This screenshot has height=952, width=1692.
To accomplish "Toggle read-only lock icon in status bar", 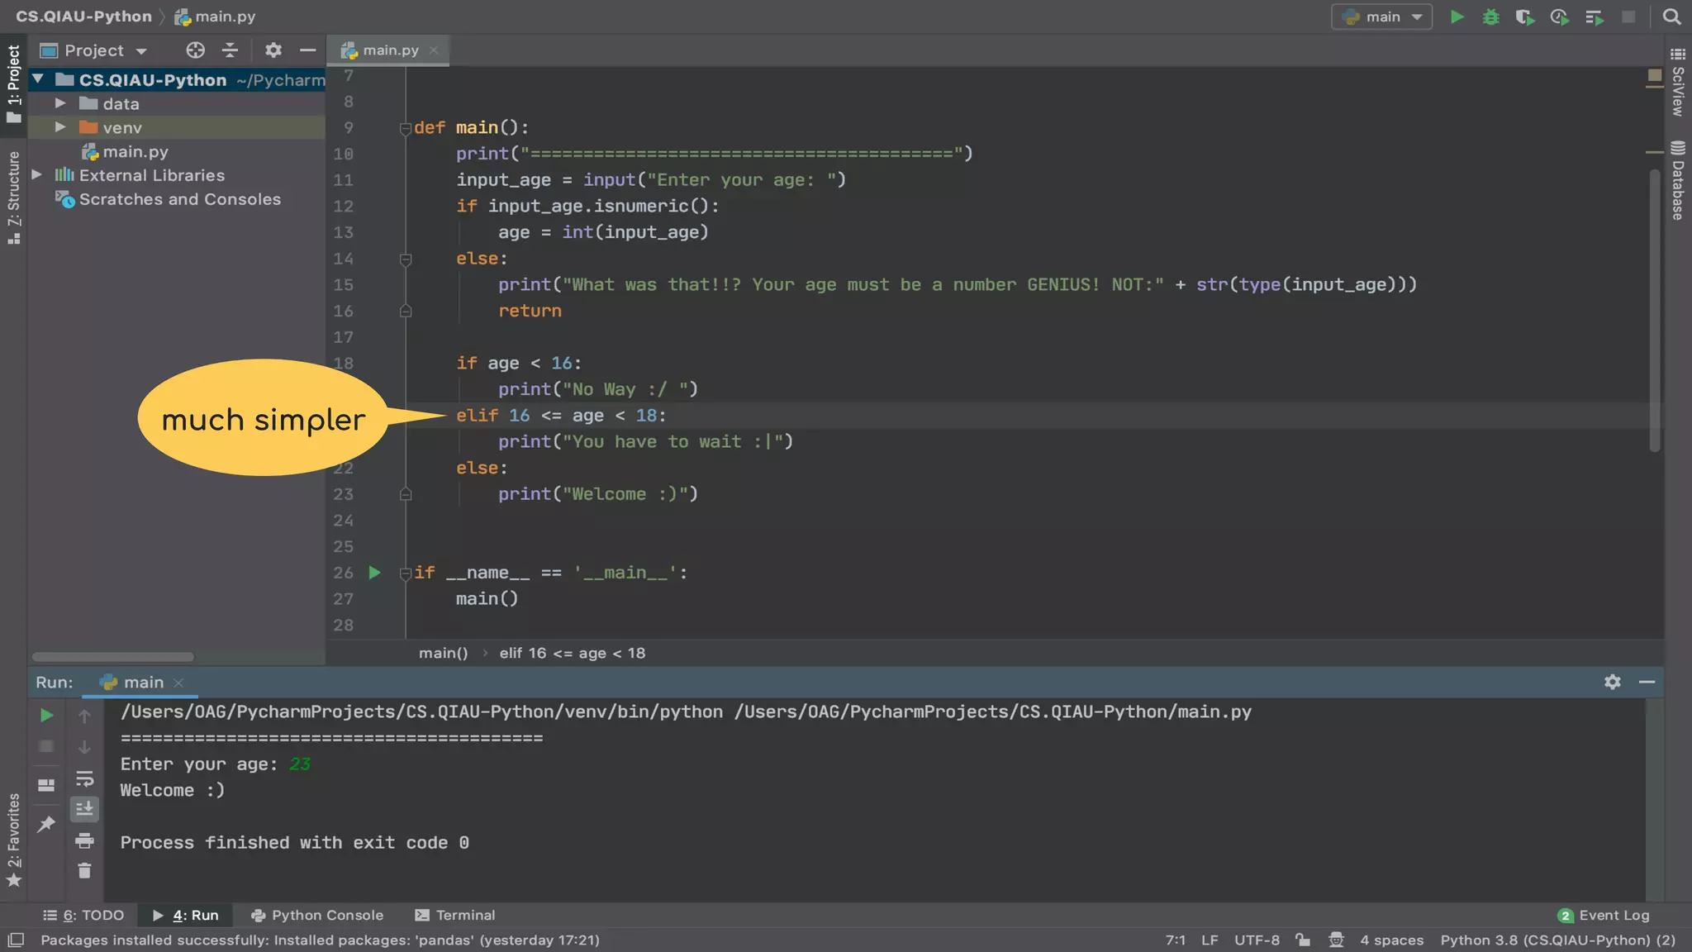I will point(1303,940).
